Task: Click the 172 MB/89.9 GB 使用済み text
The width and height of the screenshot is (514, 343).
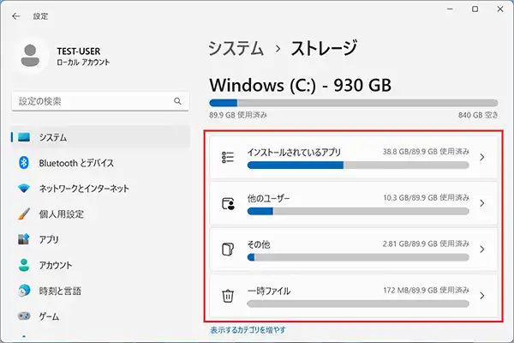Action: (426, 290)
